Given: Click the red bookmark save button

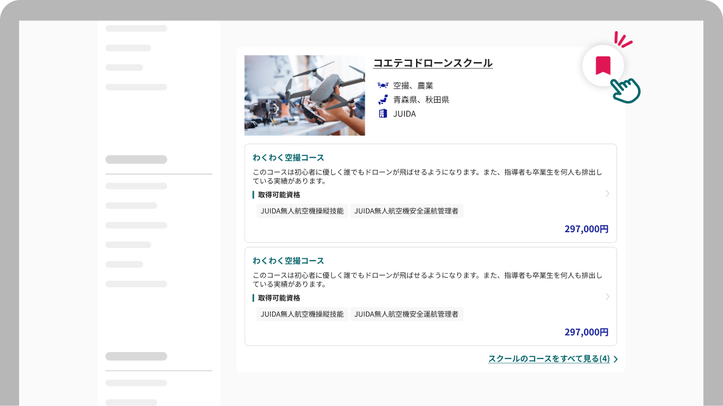Looking at the screenshot, I should 603,65.
